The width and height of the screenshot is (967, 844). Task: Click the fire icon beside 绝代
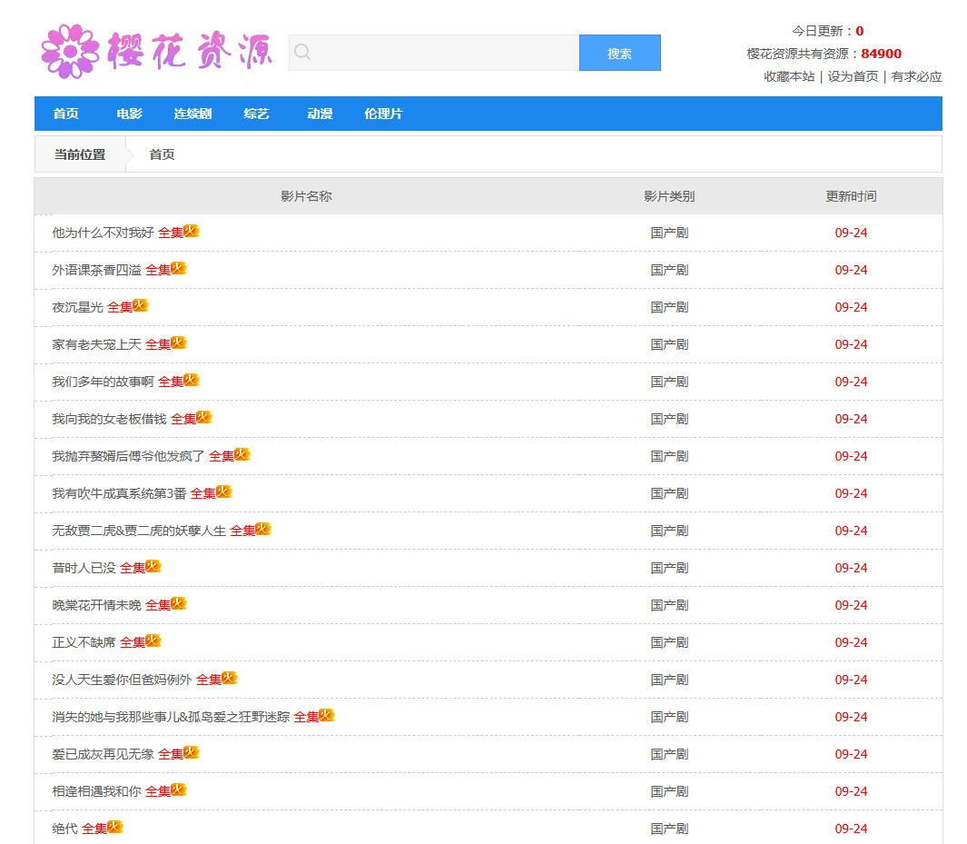coord(113,825)
